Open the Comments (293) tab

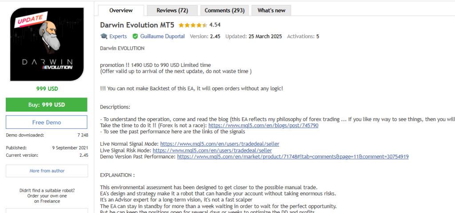pyautogui.click(x=224, y=10)
